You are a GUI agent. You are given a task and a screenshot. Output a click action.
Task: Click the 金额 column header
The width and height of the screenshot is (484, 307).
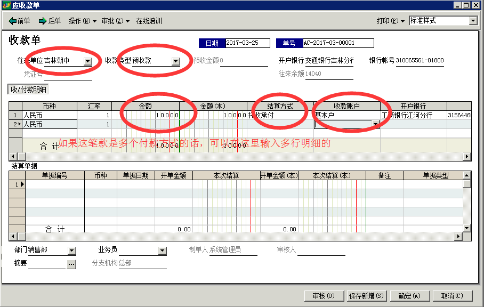click(x=146, y=106)
